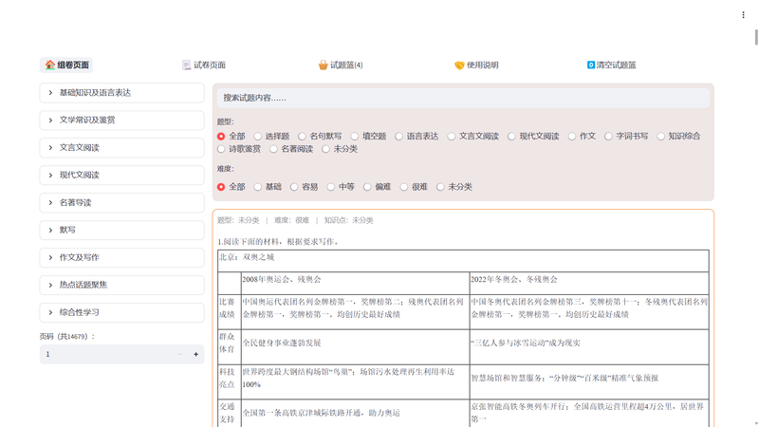Image resolution: width=759 pixels, height=427 pixels.
Task: Select the 文言文阅读 question type radio
Action: [452, 137]
